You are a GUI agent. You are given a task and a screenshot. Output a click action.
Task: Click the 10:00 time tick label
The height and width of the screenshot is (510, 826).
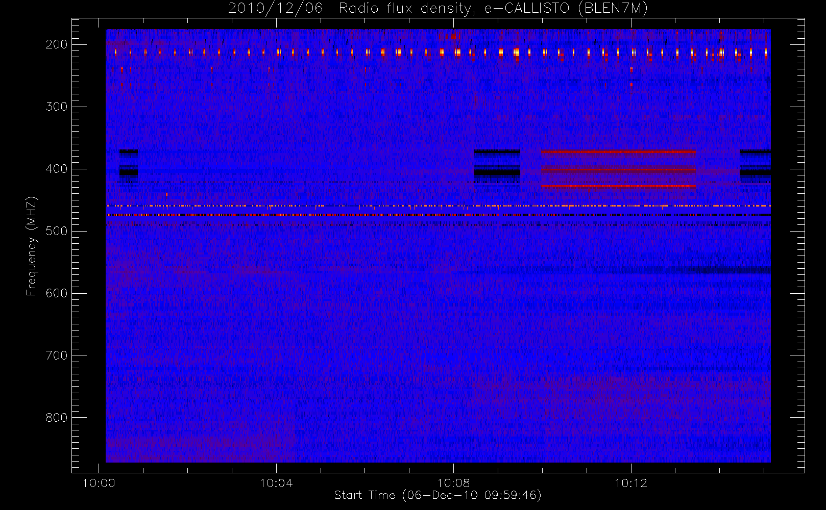pos(99,483)
